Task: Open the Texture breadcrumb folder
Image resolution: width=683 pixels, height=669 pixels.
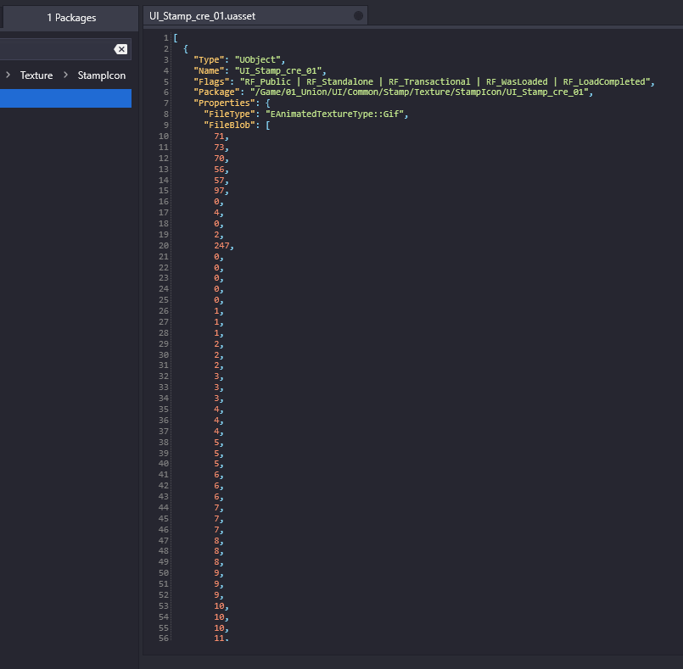Action: pyautogui.click(x=36, y=75)
